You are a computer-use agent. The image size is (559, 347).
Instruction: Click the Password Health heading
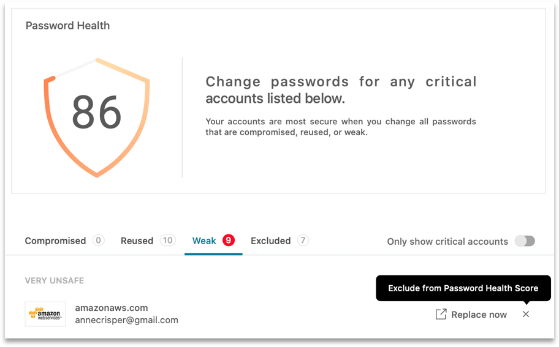[68, 26]
